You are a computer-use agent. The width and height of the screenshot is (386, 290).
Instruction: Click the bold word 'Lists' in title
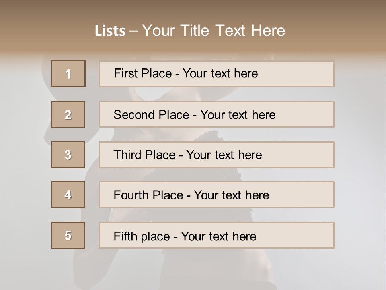coord(110,31)
